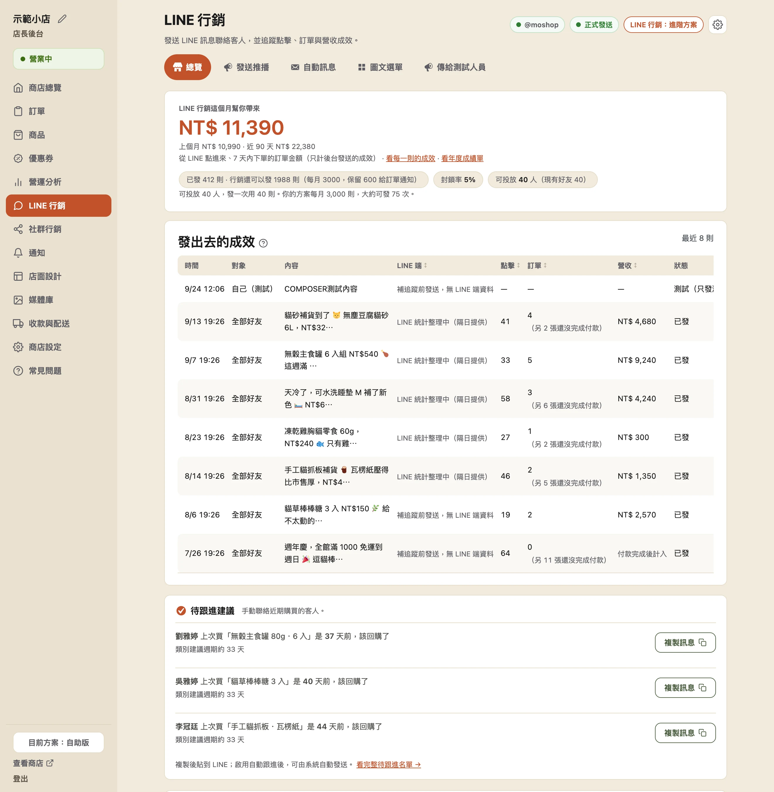The image size is (774, 792).
Task: Switch to the 自動訊息 tab
Action: point(313,67)
